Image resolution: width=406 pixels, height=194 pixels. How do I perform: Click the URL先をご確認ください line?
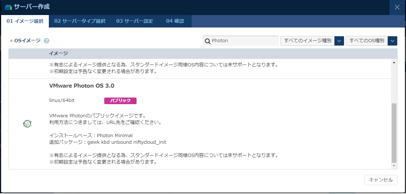pyautogui.click(x=105, y=122)
